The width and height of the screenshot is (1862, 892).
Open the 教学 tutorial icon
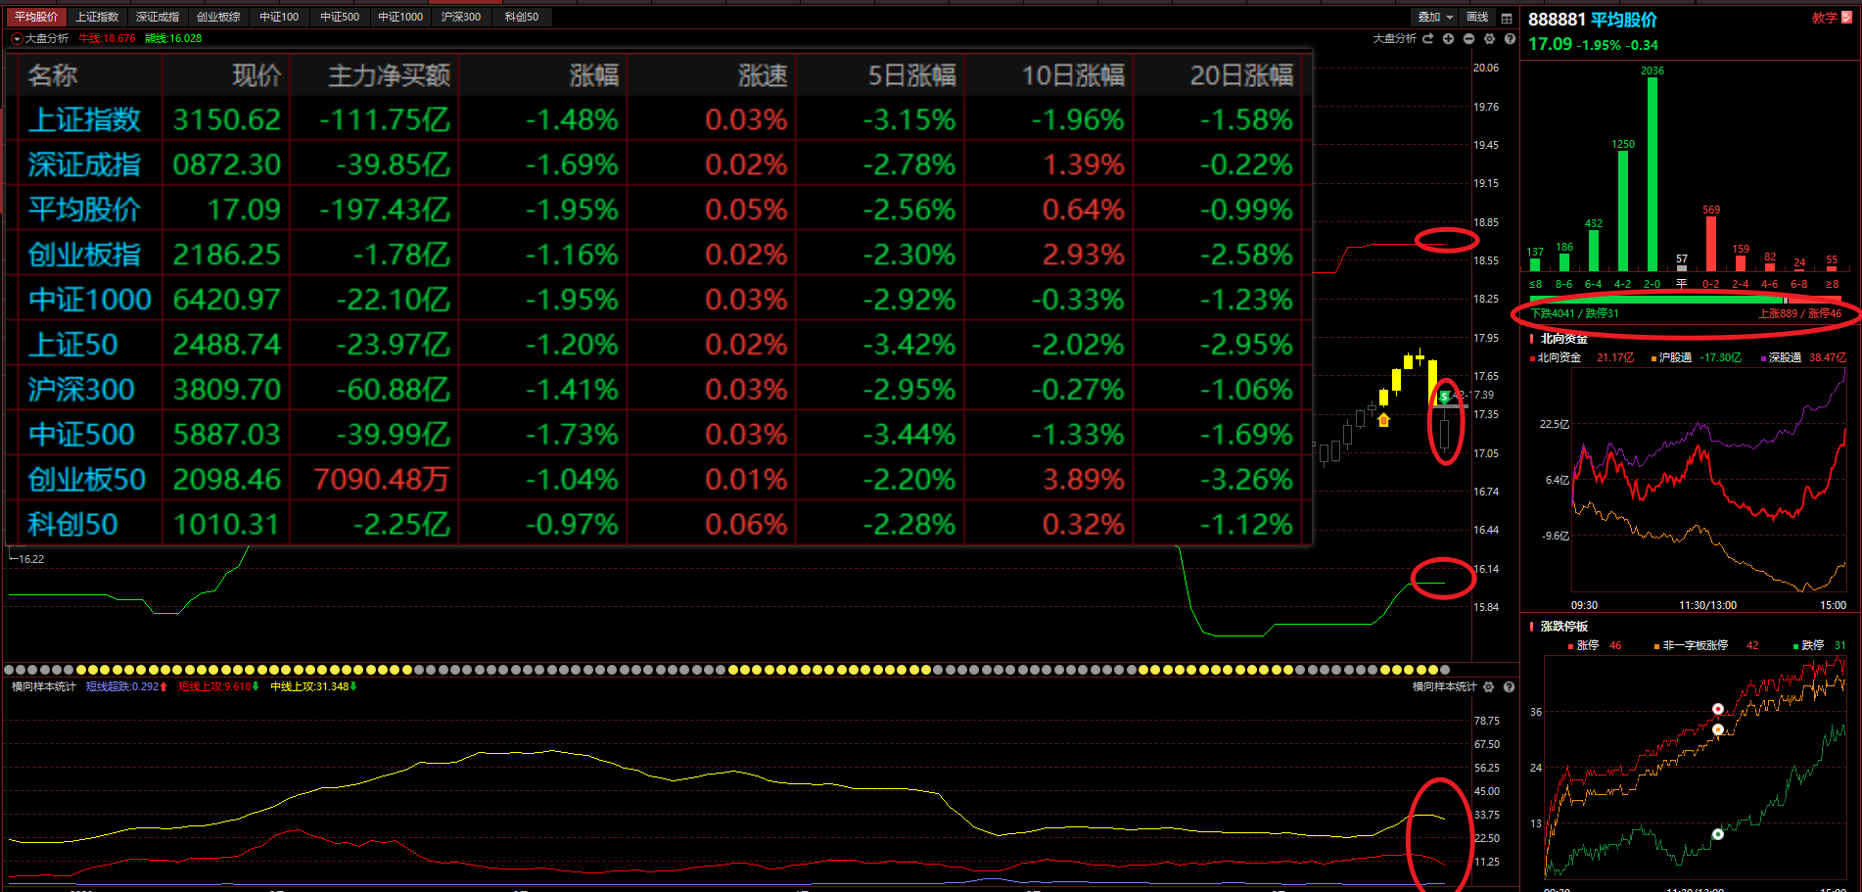pos(1847,17)
